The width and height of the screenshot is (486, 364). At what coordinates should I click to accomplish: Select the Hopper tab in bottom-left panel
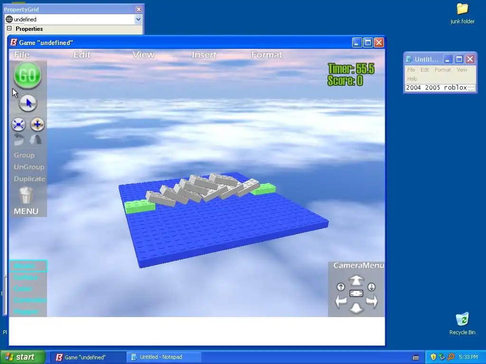26,312
